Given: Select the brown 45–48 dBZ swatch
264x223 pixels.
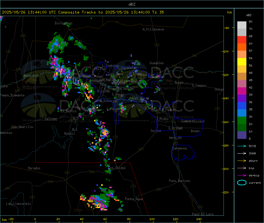Looking at the screenshot, I should coord(242,76).
